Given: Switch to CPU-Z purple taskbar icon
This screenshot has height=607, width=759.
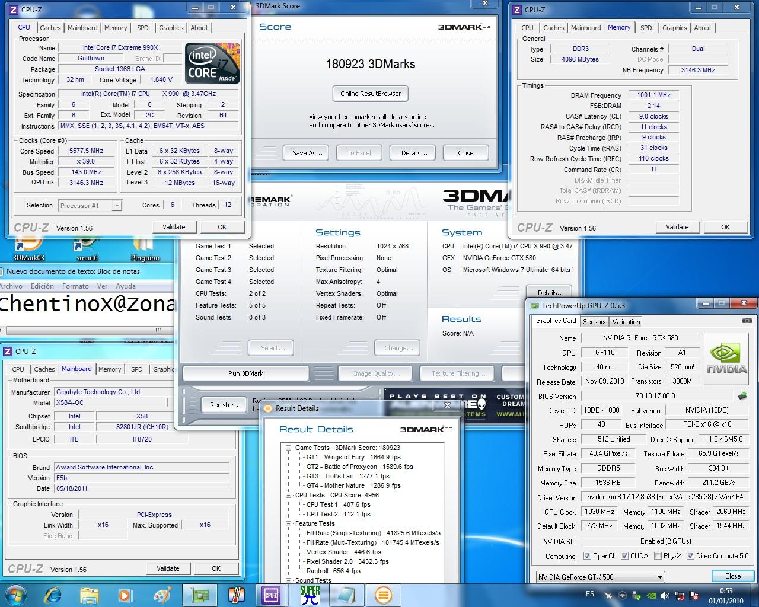Looking at the screenshot, I should 272,595.
